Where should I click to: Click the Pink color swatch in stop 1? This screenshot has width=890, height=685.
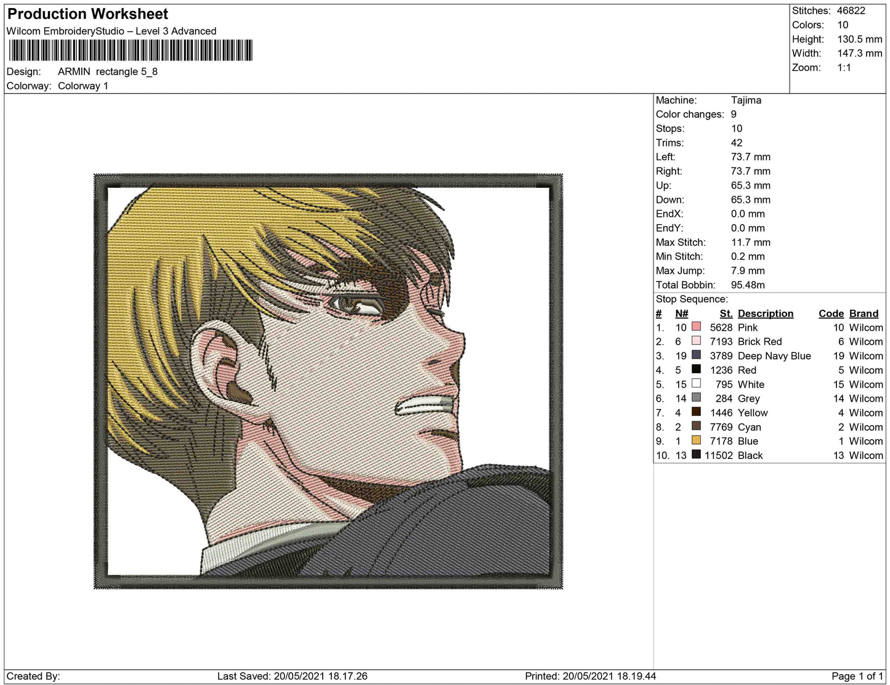[696, 327]
